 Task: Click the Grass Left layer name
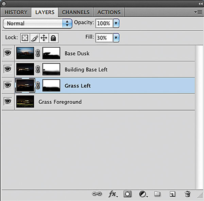[x=78, y=86]
